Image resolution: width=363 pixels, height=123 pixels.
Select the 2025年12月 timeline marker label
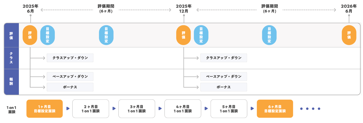(184, 9)
